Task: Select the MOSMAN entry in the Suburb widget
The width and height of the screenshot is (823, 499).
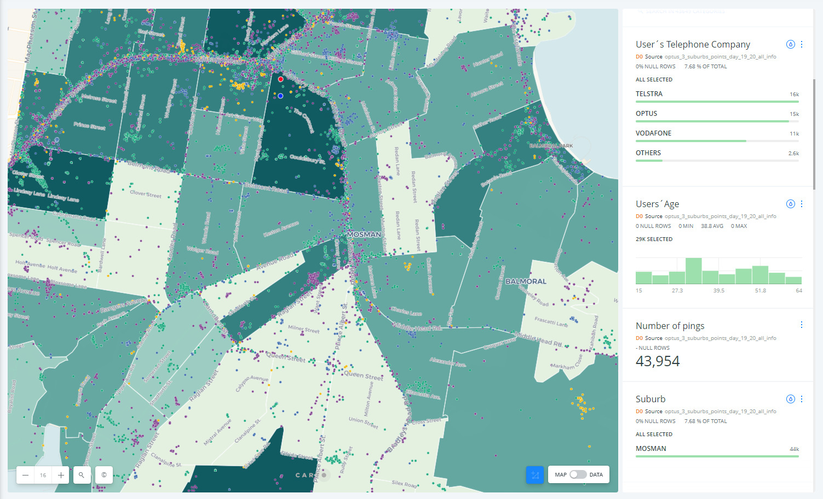Action: click(x=651, y=448)
